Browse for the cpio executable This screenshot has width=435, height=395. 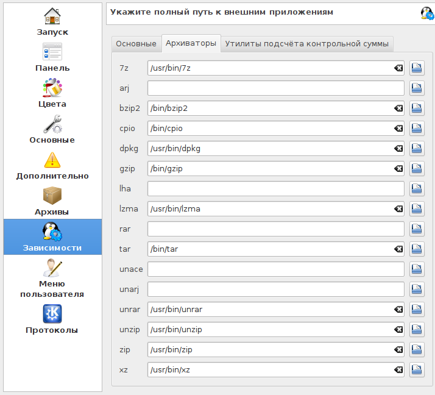click(417, 128)
